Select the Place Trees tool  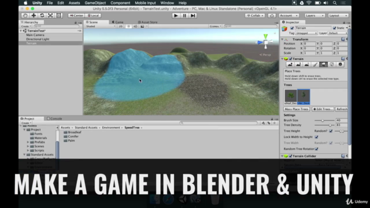point(323,64)
